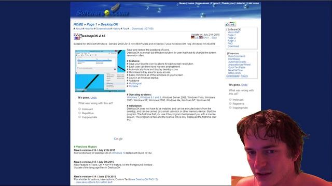Open FAQ in the SoftwareOK sidebar box
This screenshot has height=186, width=332.
230,43
